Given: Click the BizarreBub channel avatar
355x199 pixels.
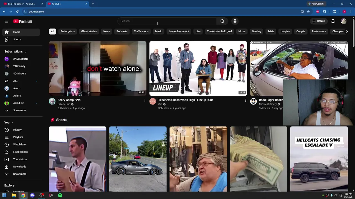Looking at the screenshot, I should (x=52, y=101).
